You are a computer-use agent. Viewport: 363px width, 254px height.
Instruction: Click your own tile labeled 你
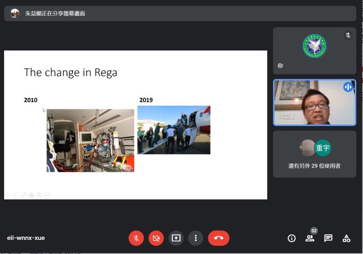[x=314, y=50]
